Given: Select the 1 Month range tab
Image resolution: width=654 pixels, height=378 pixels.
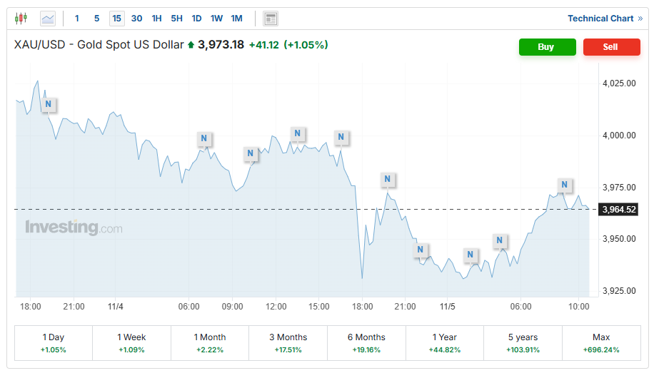Looking at the screenshot, I should coord(209,343).
